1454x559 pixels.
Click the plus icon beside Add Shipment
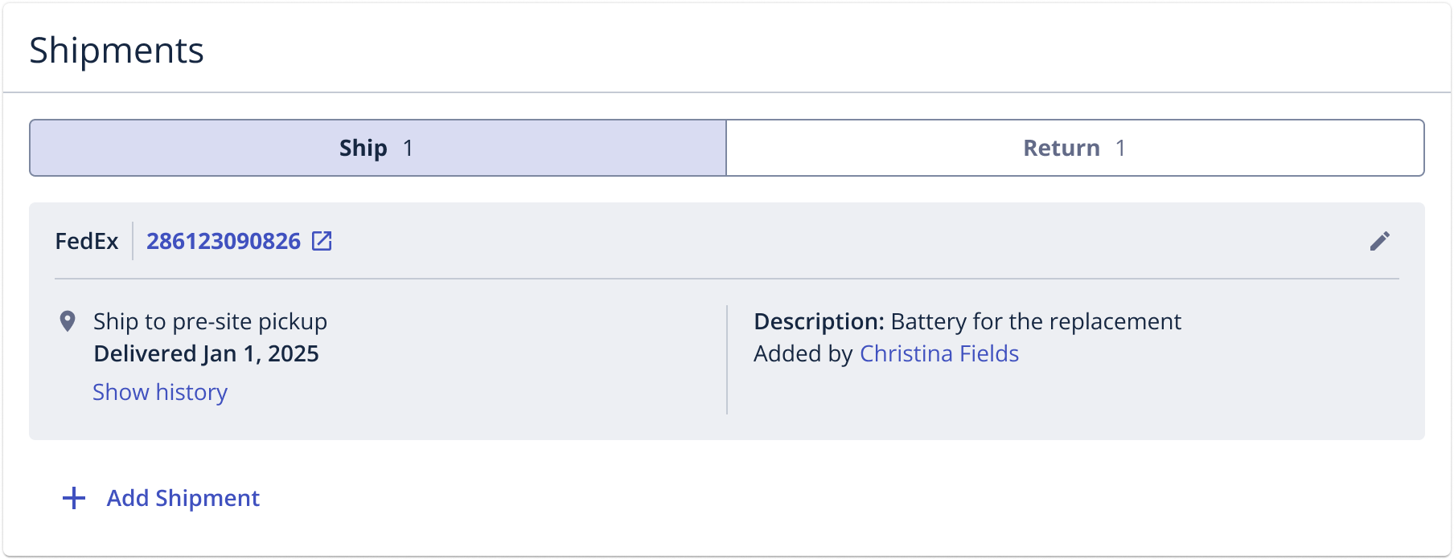[x=74, y=498]
